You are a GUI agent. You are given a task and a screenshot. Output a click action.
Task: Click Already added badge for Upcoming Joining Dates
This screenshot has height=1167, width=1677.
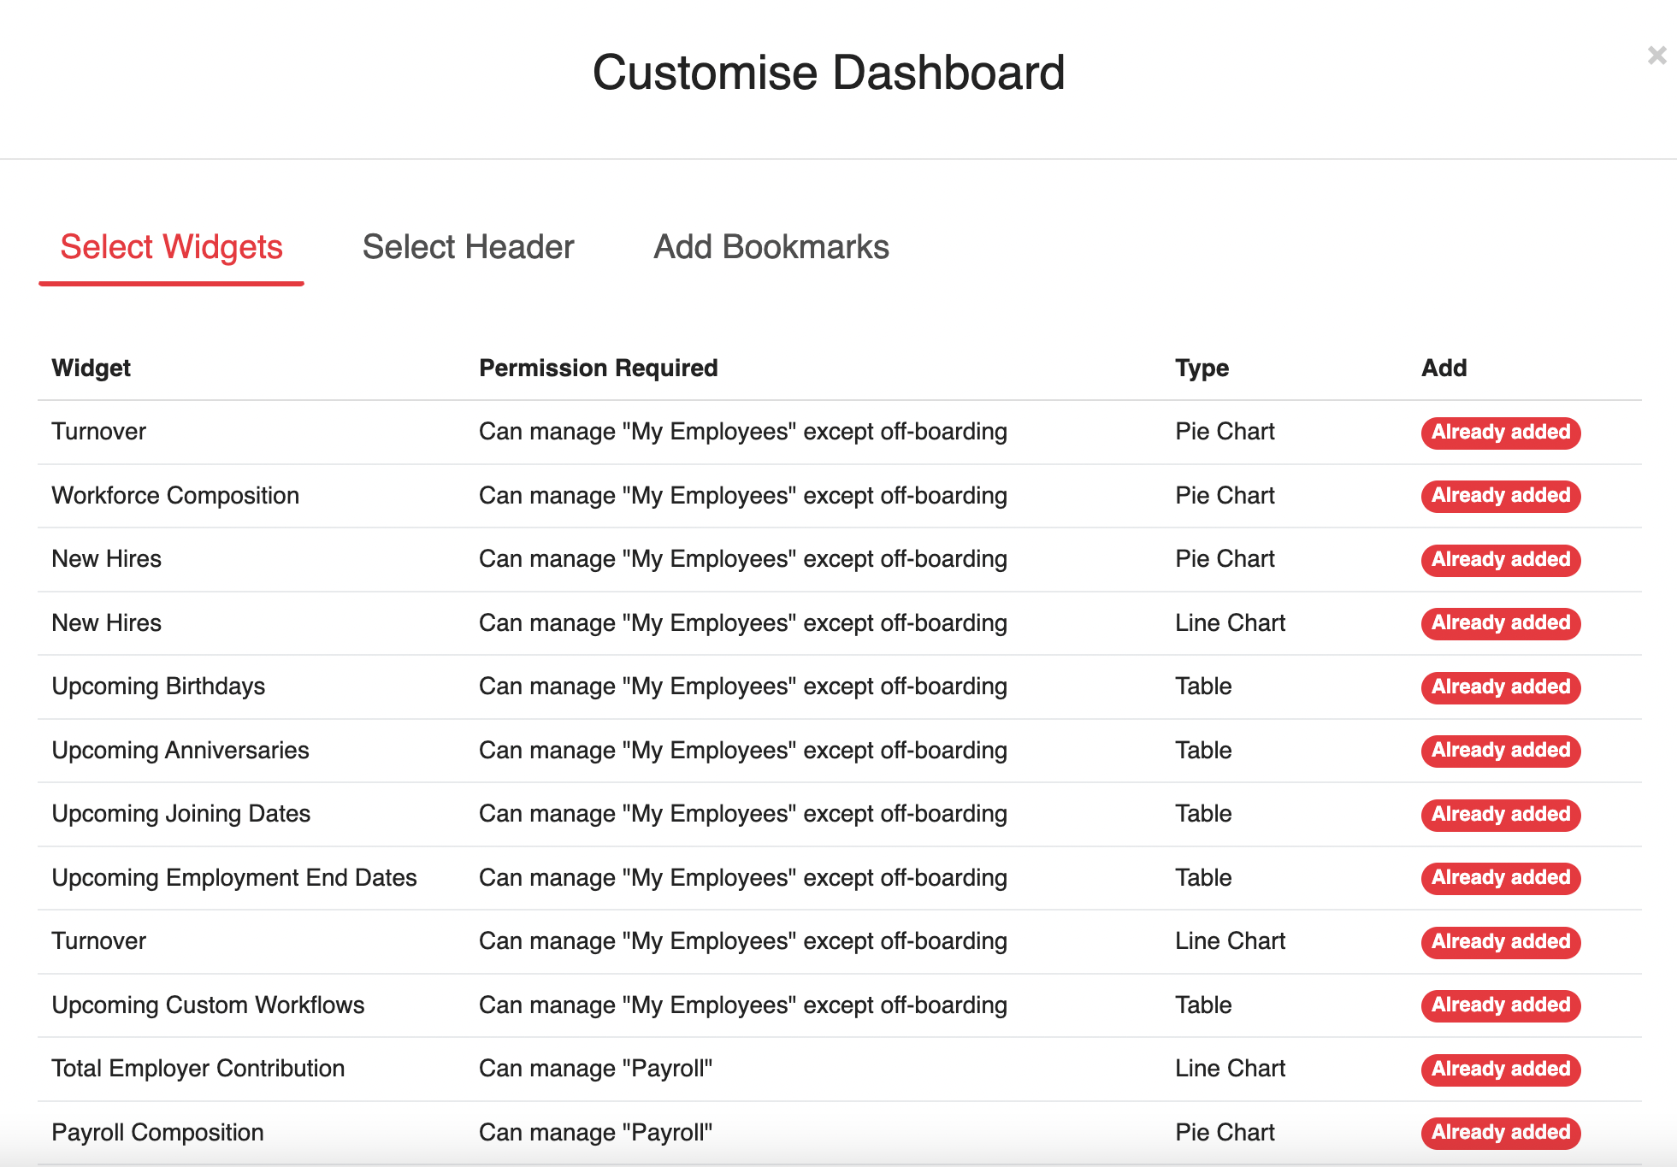click(x=1500, y=814)
